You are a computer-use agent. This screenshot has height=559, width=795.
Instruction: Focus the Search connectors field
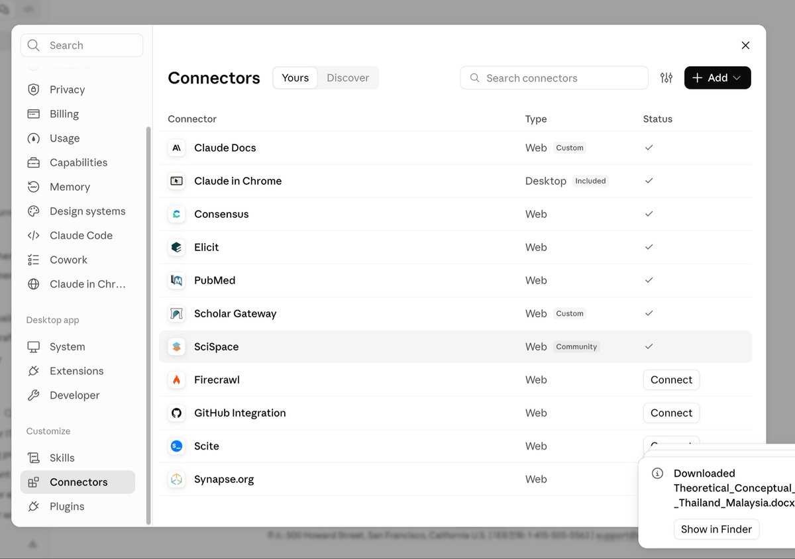tap(554, 77)
